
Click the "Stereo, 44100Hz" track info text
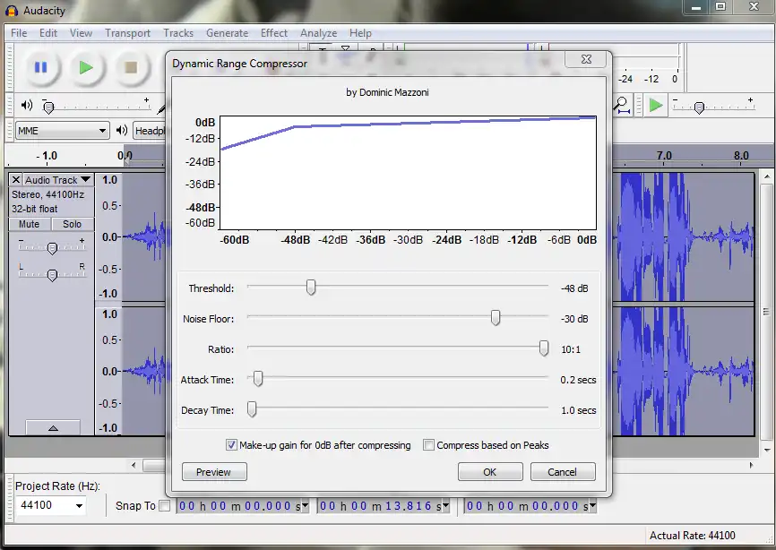(48, 194)
